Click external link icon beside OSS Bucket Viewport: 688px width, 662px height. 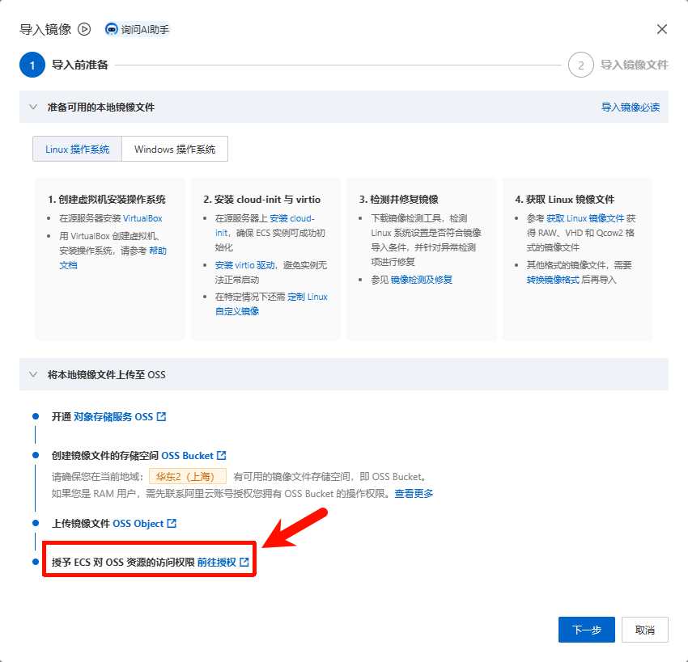click(x=222, y=455)
